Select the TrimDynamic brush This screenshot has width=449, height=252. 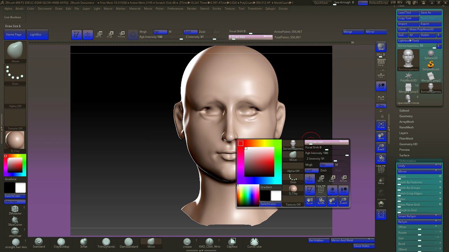point(106,243)
